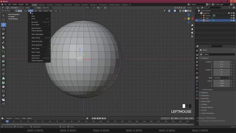Open the Keying popover in timeline

[x=18, y=118]
